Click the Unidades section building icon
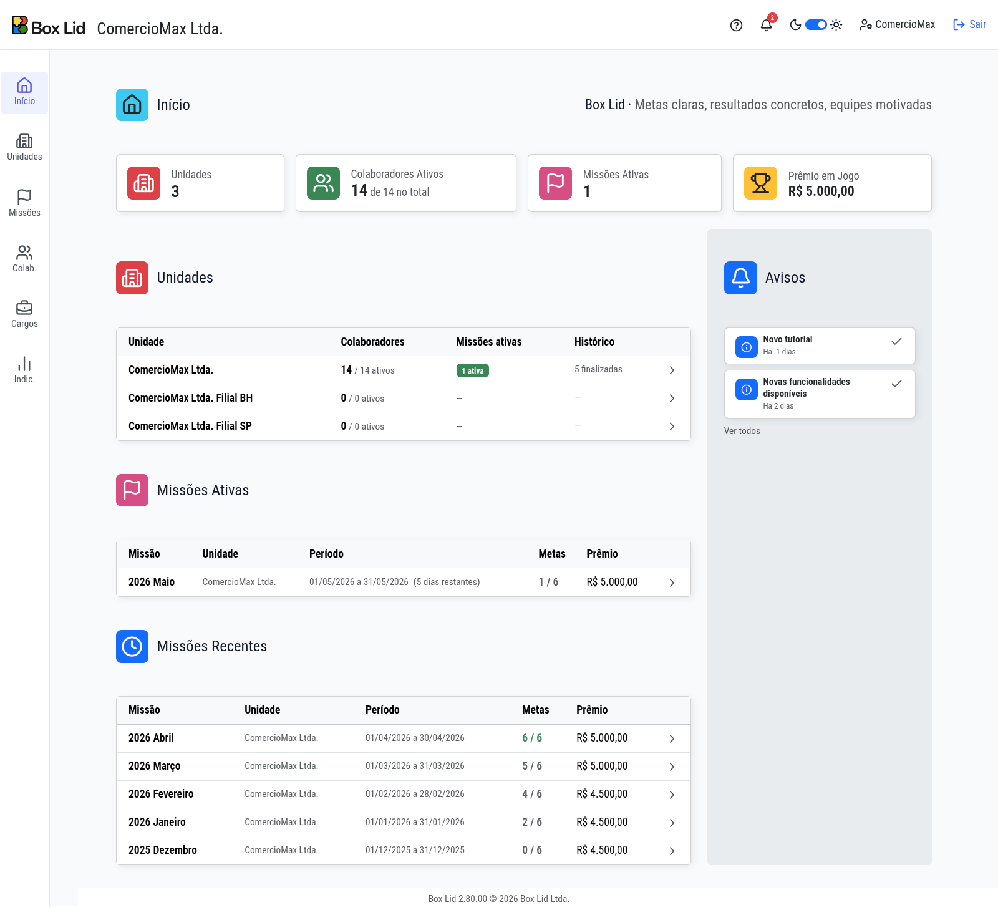 132,278
